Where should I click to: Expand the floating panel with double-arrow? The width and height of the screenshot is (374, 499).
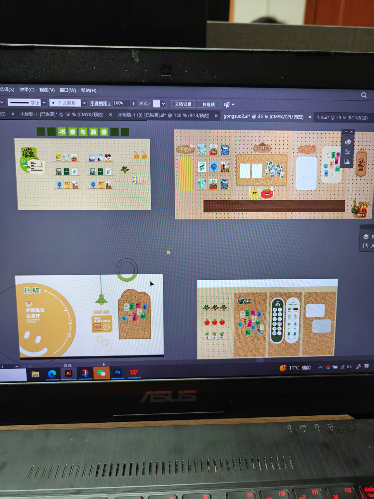(345, 132)
